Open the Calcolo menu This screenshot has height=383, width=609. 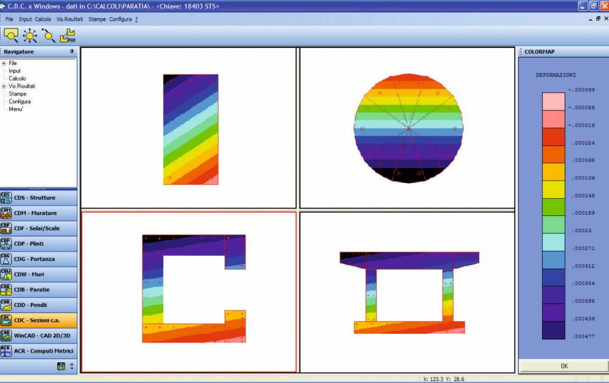43,19
